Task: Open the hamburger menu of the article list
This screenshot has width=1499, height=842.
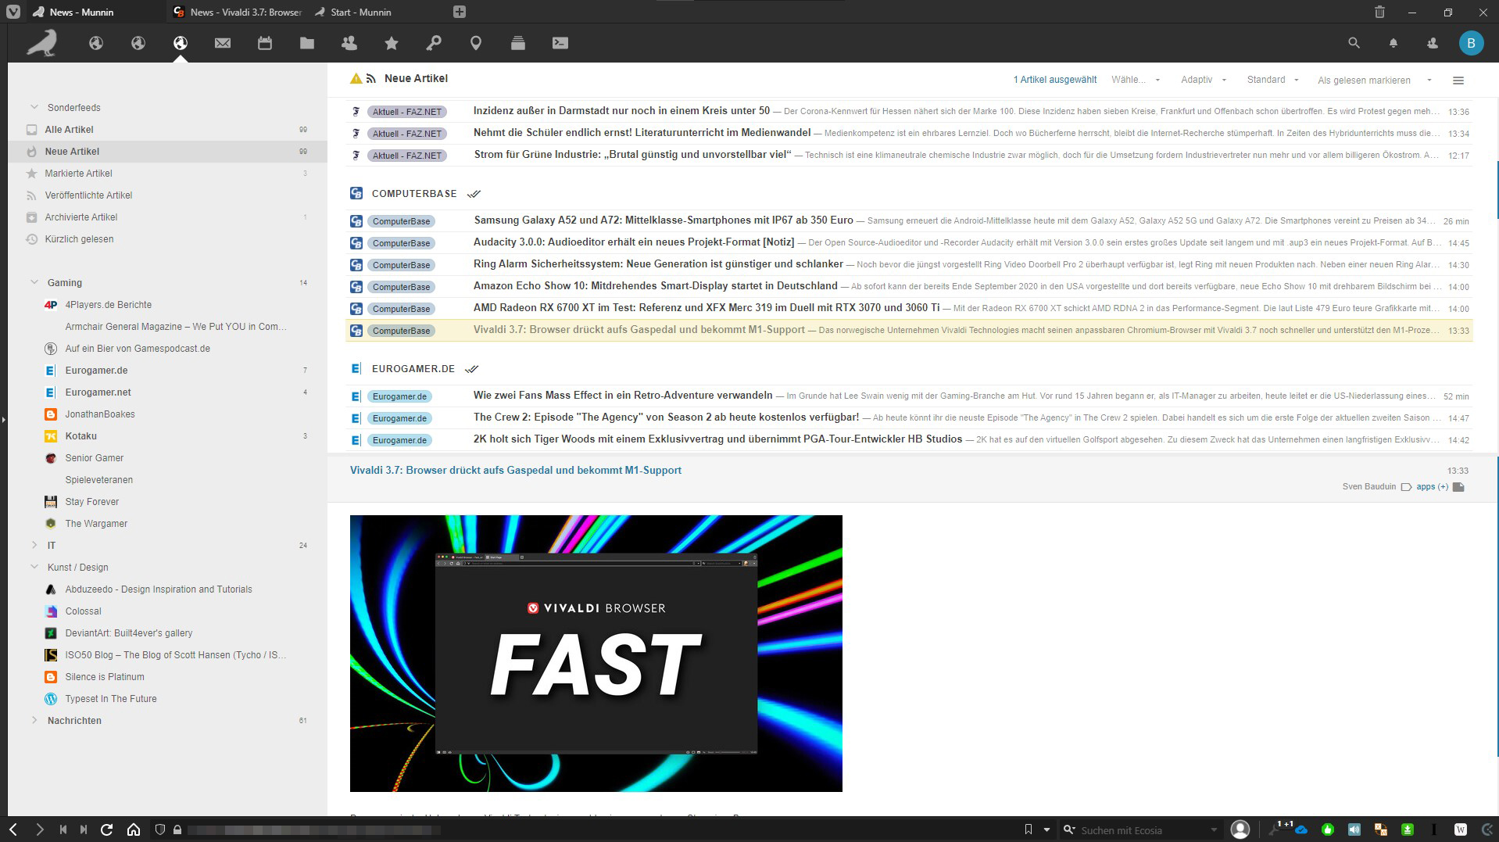Action: coord(1458,80)
